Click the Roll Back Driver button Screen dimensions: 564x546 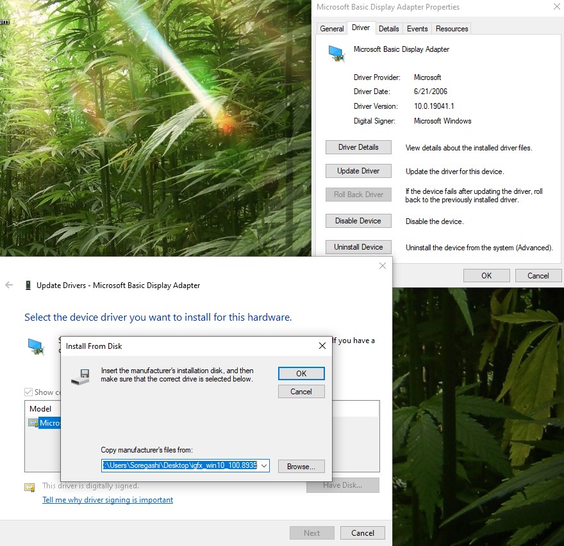(358, 195)
